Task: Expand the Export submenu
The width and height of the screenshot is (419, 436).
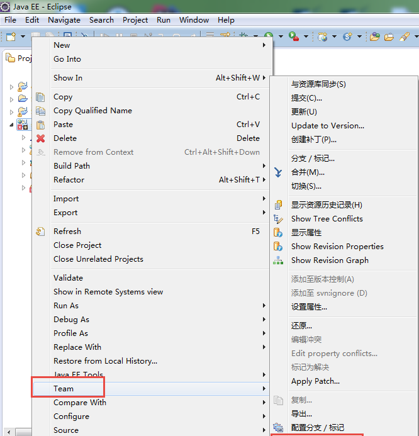Action: 151,213
